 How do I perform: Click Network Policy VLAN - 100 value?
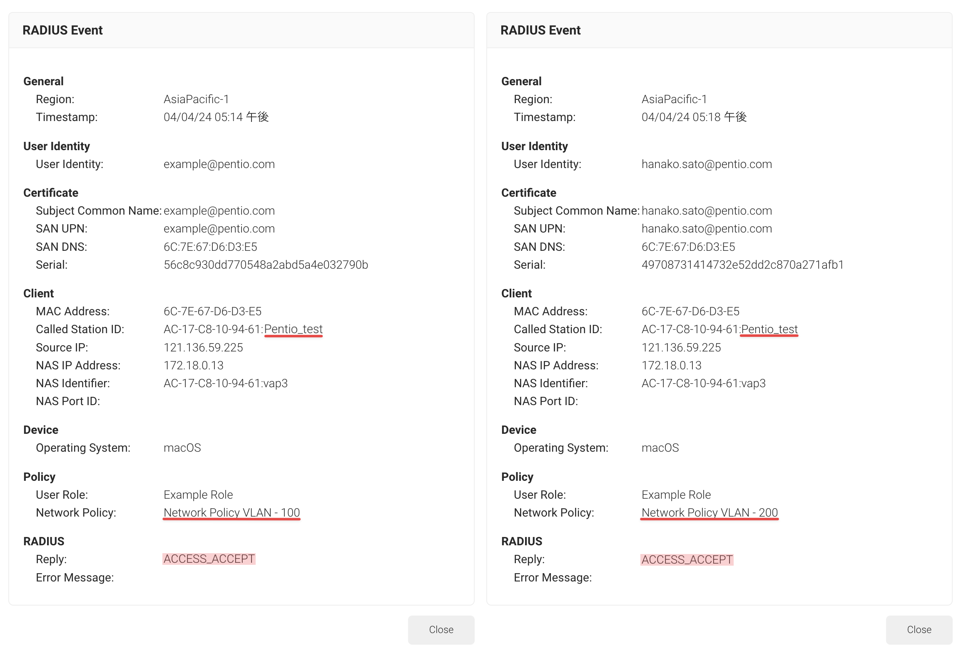232,512
